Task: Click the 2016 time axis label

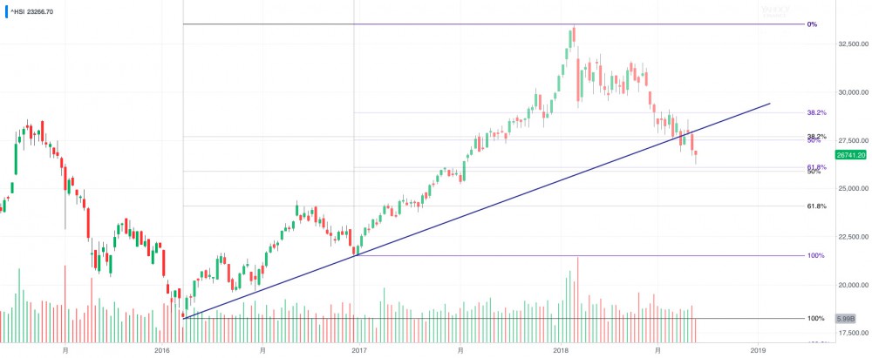Action: pyautogui.click(x=161, y=349)
